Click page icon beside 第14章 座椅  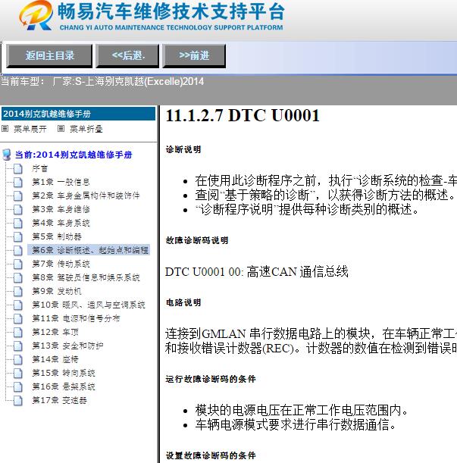18,360
